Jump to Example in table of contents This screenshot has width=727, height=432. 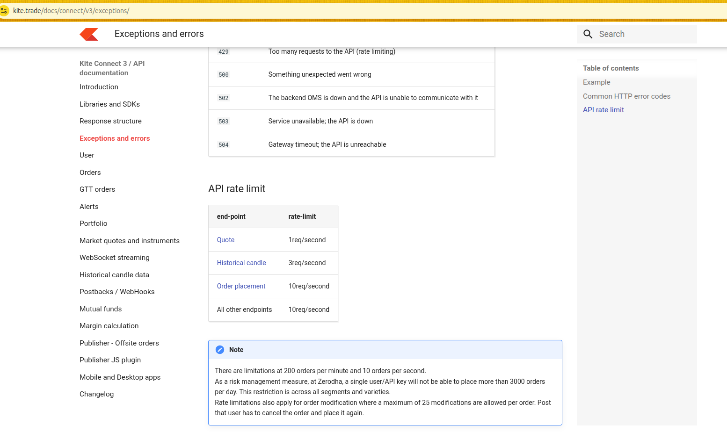[596, 82]
